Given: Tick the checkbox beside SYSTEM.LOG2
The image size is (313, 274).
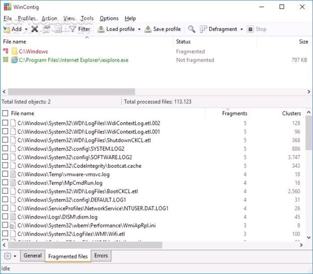Looking at the screenshot, I should point(5,149).
